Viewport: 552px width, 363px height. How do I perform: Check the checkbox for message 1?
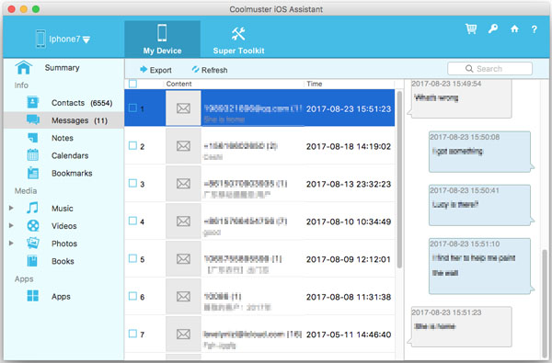coord(132,108)
